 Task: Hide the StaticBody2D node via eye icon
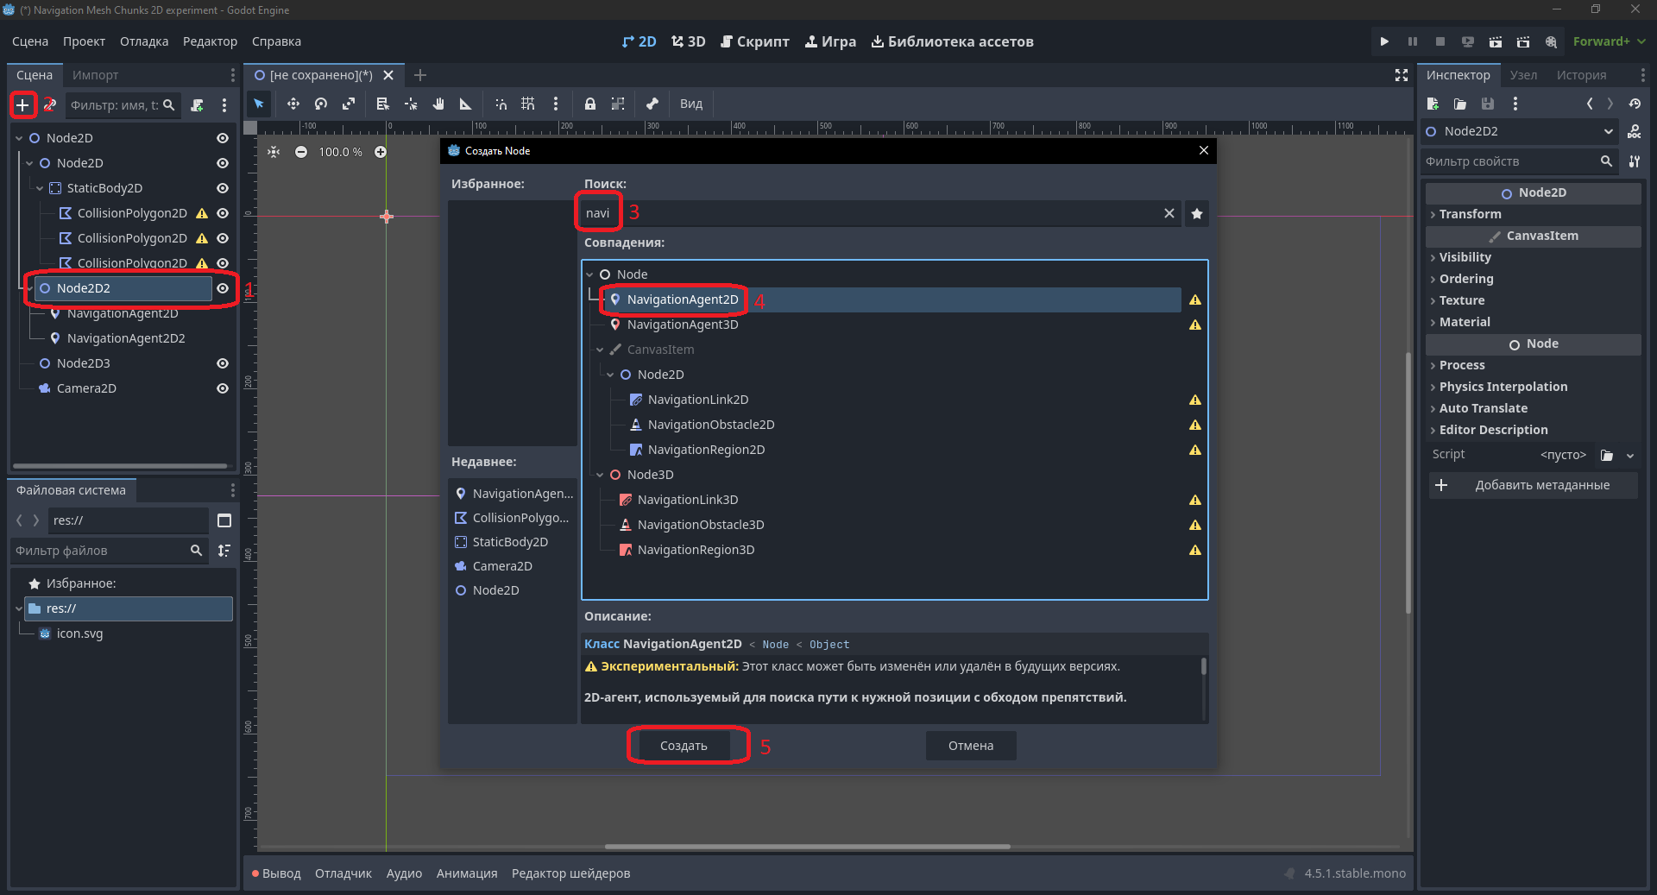click(223, 188)
